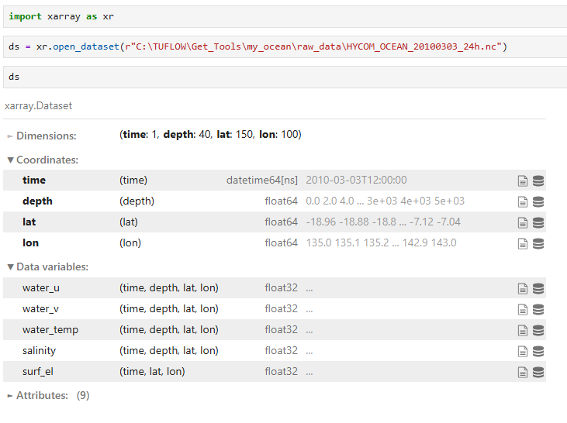The image size is (567, 423).
Task: Click the database icon for water_temp
Action: click(x=538, y=330)
